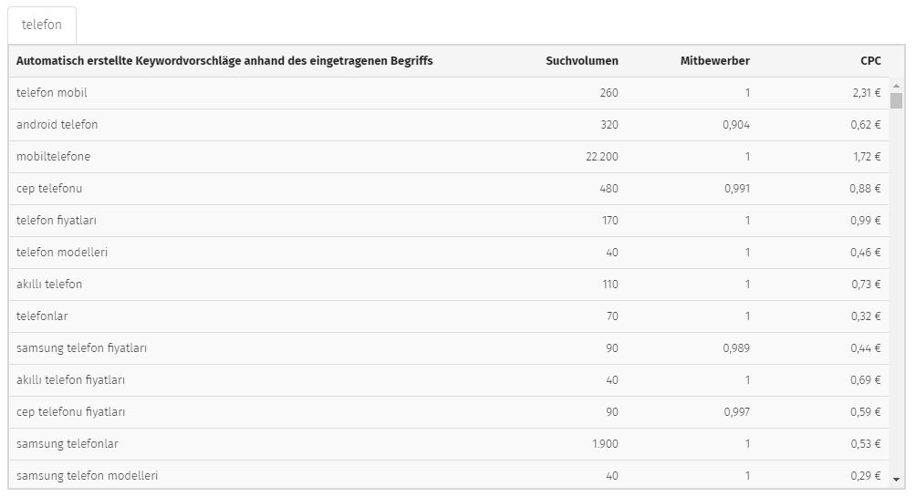Viewport: 916px width, 497px height.
Task: Sort by CPC column header
Action: point(870,61)
